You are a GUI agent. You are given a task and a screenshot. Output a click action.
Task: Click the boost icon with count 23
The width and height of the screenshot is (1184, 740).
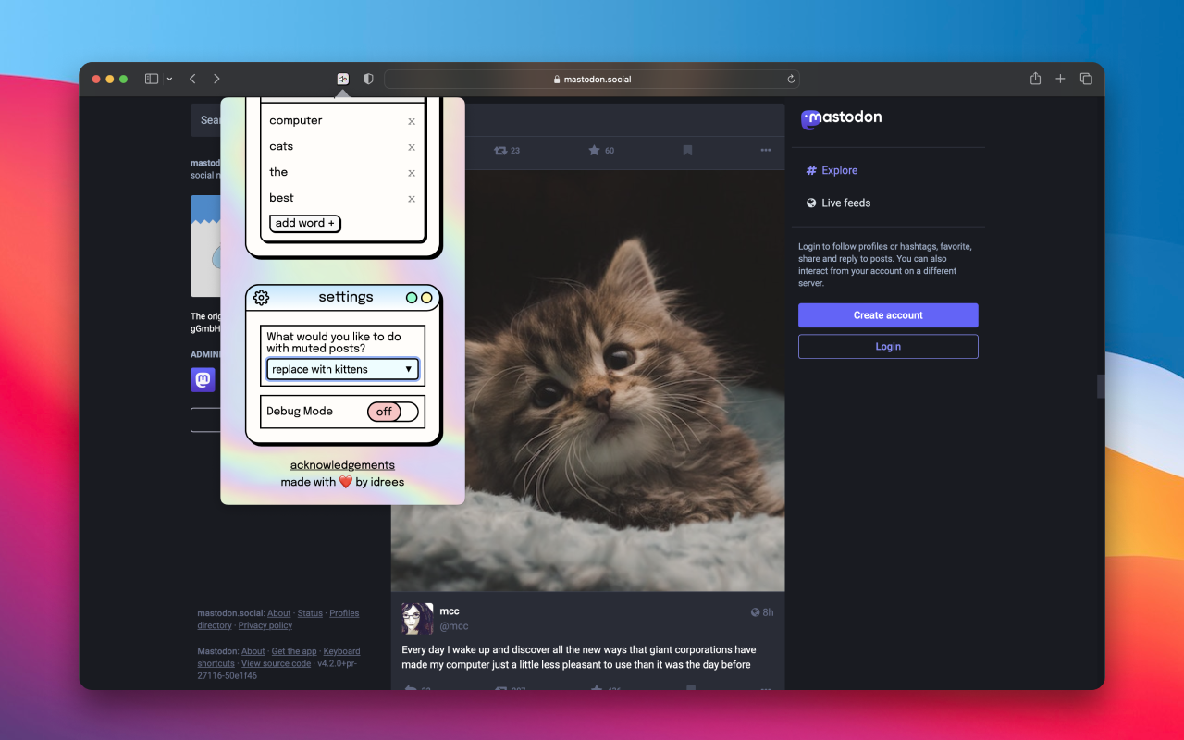pos(507,150)
